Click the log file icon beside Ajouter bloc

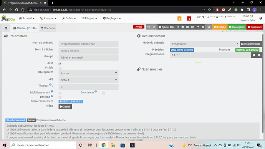178,27
